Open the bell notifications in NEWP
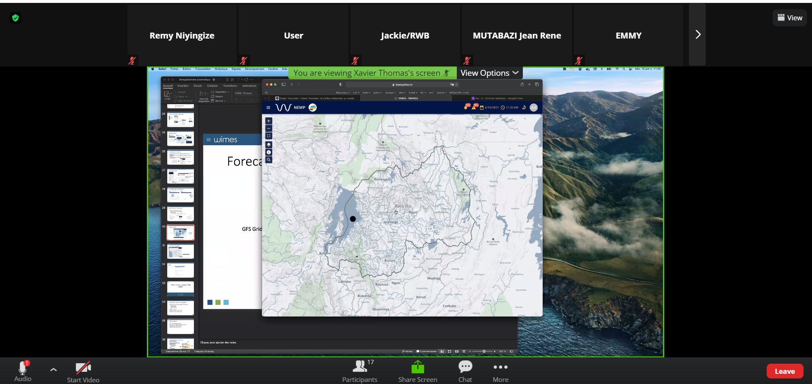Image resolution: width=812 pixels, height=384 pixels. pos(466,107)
